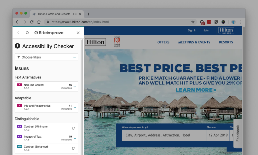Click the Join link on Hilton site
The image size is (258, 155).
206,30
